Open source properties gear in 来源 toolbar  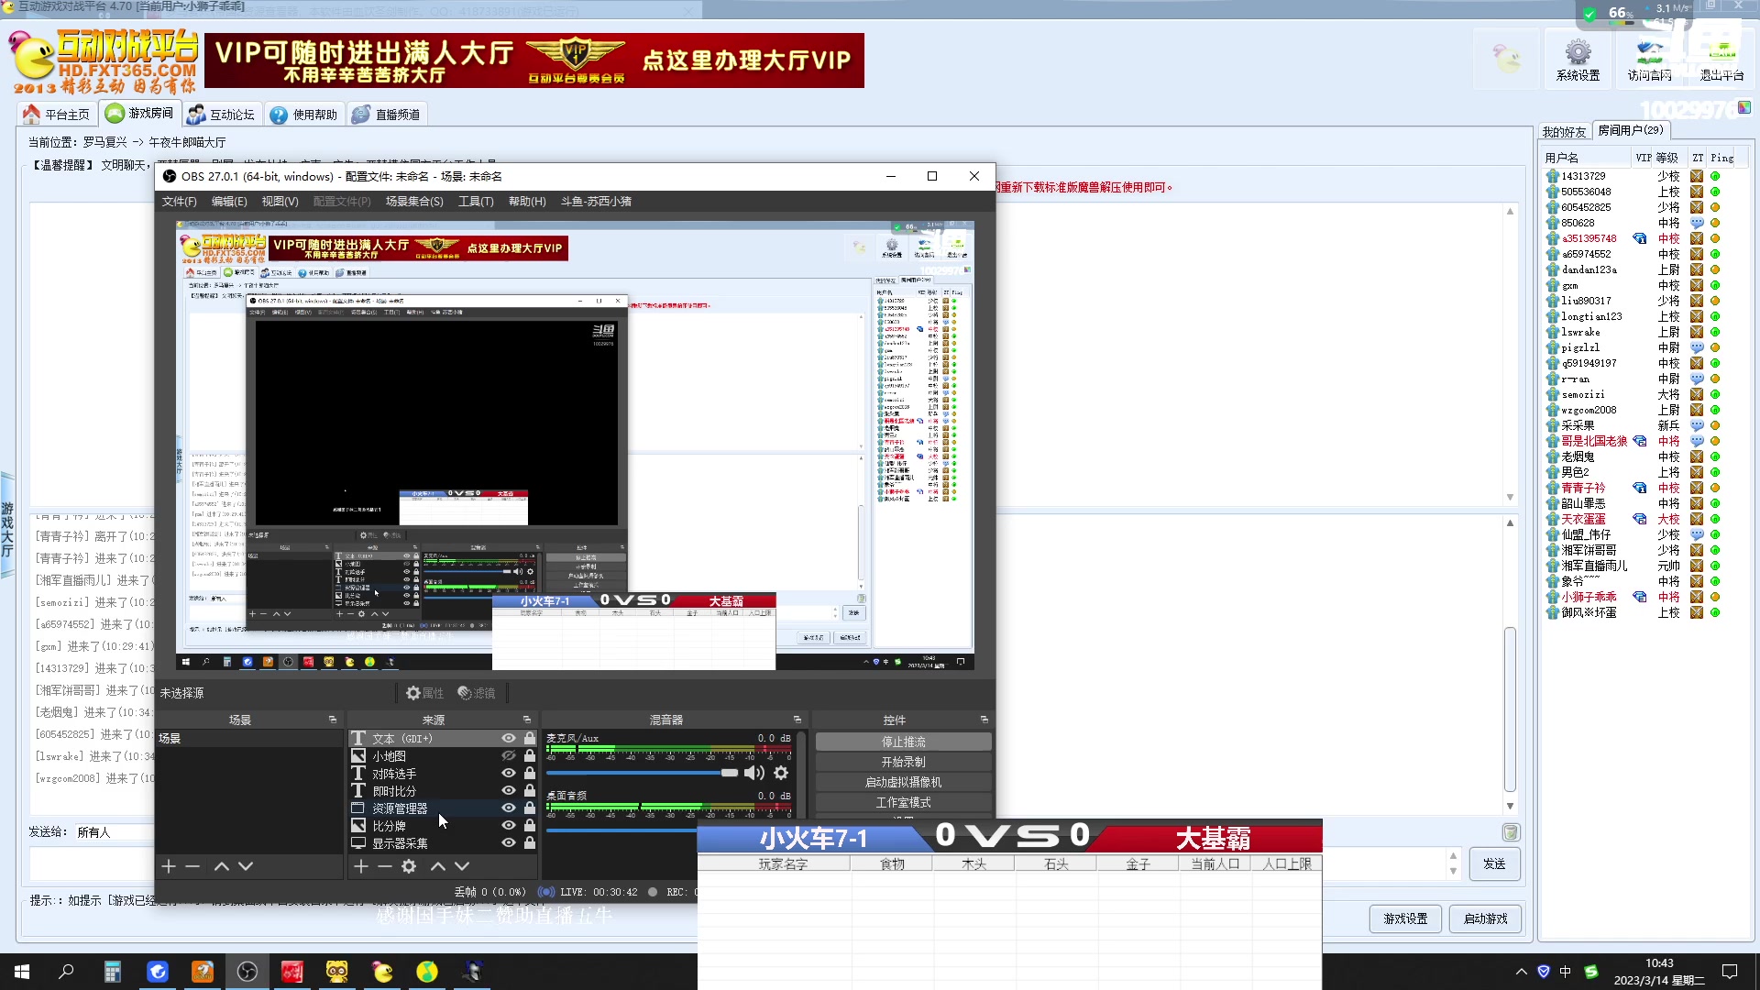tap(409, 866)
